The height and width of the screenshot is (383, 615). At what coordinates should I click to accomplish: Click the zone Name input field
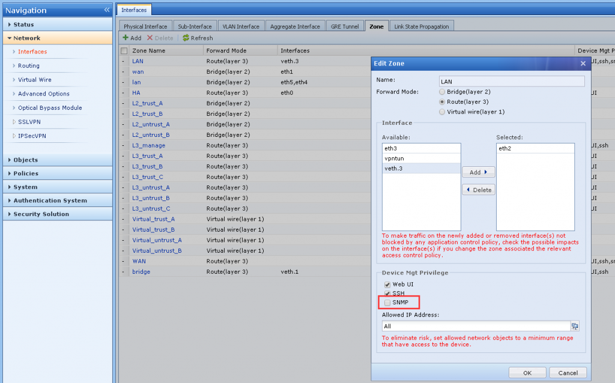point(512,81)
